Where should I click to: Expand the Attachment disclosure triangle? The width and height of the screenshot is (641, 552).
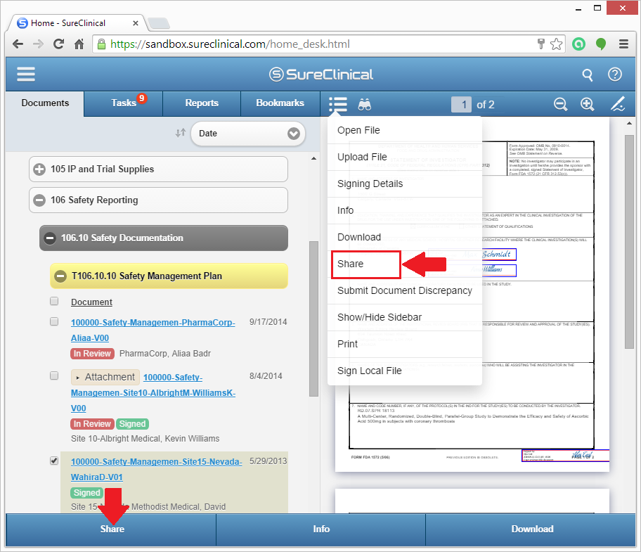point(78,378)
